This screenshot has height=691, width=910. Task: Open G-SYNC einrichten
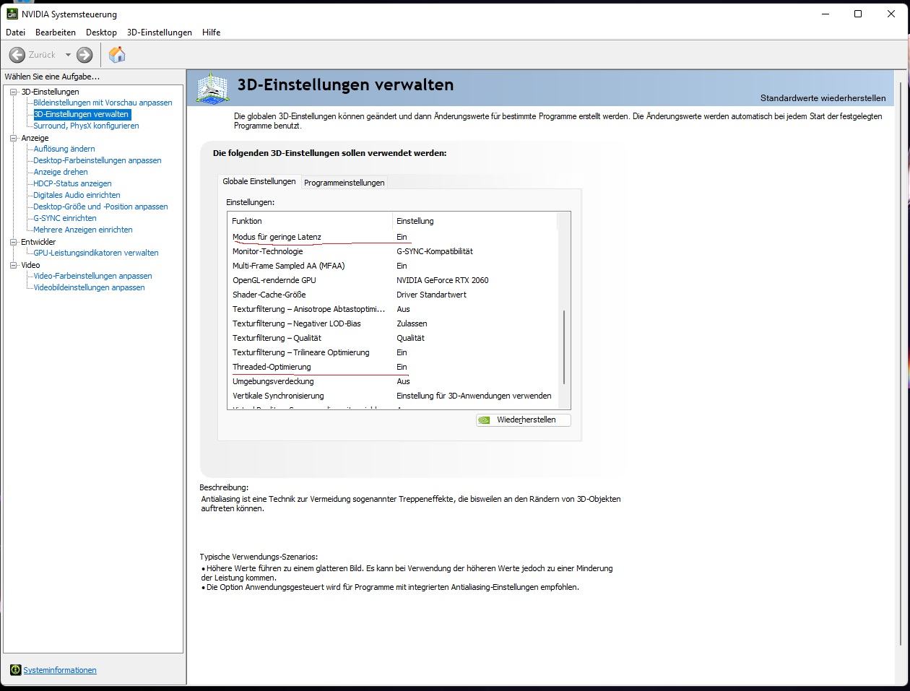[x=65, y=218]
